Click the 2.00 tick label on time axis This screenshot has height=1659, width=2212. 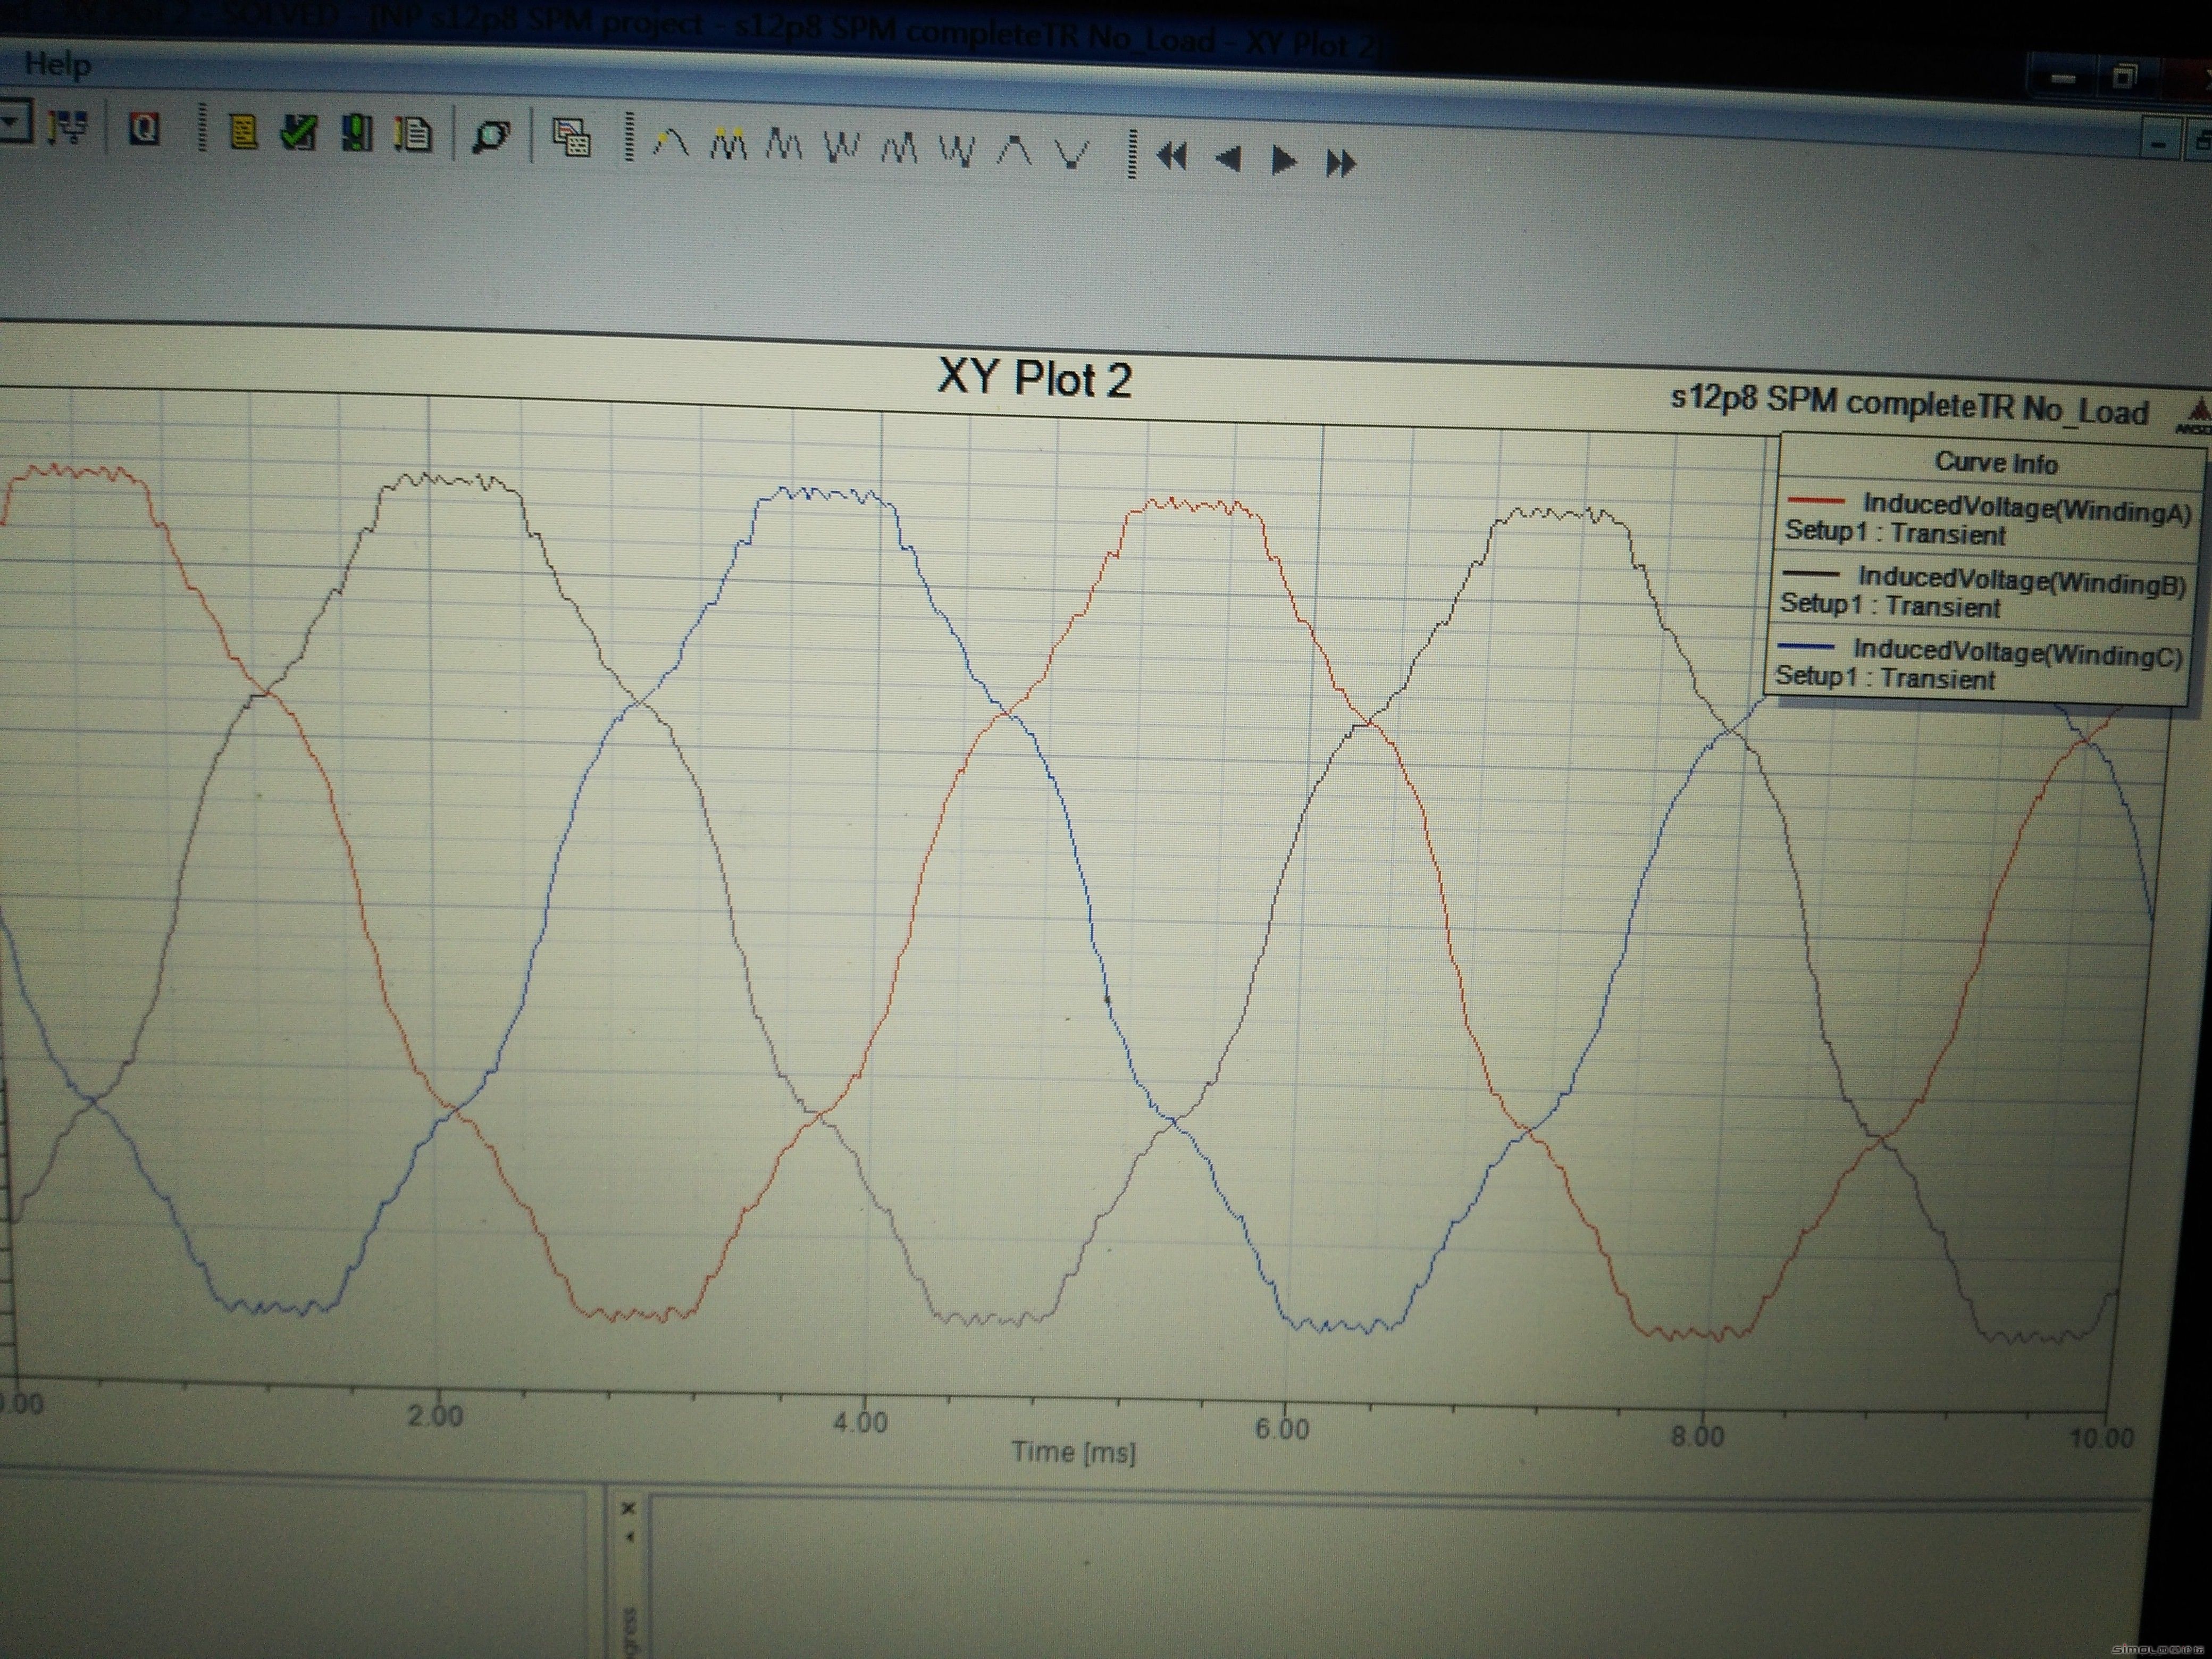(435, 1416)
